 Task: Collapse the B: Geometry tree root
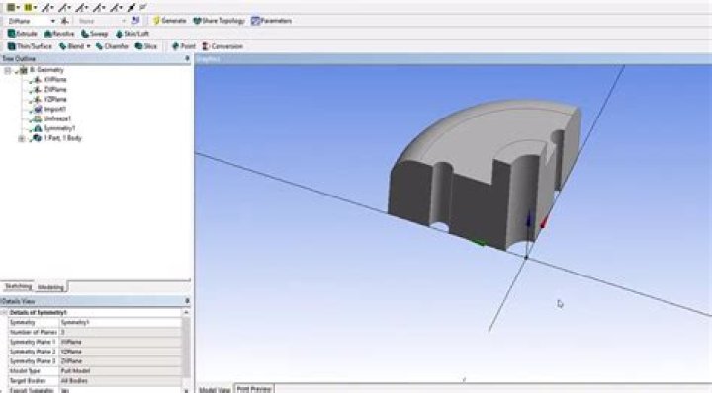(8, 70)
